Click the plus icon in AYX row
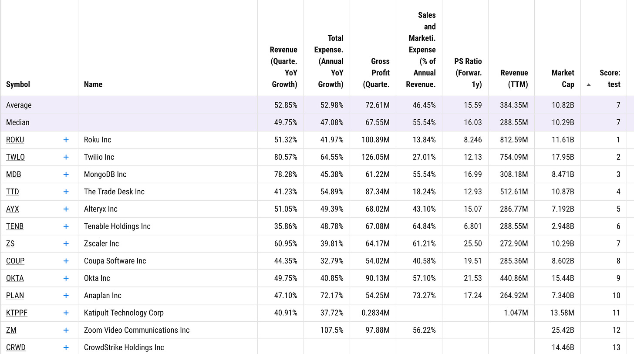634x354 pixels. point(66,209)
